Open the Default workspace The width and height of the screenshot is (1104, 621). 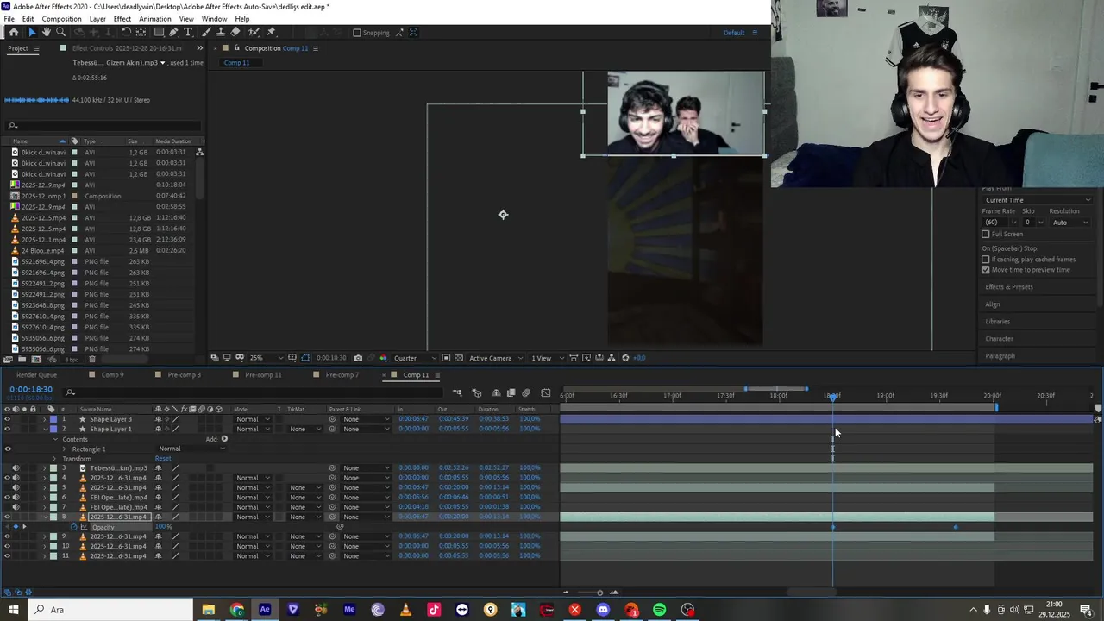point(734,33)
